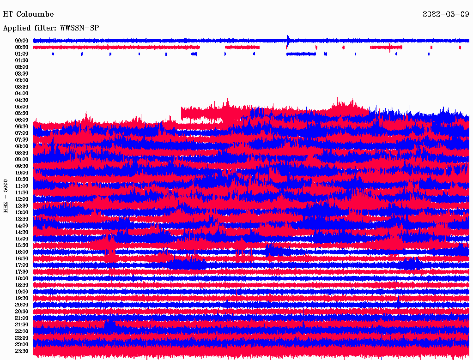The width and height of the screenshot is (473, 360).
Task: Select the 10:30 time label
Action: coord(22,180)
